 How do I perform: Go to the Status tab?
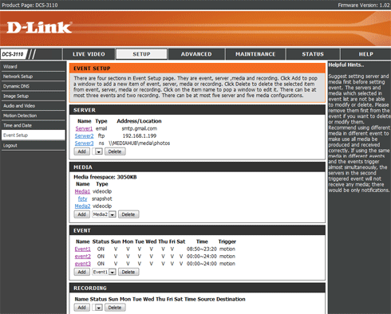313,54
